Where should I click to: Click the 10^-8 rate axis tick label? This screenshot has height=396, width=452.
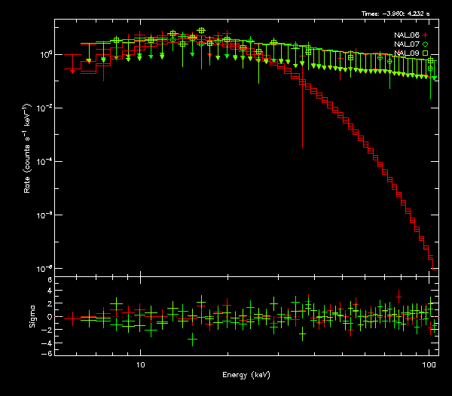coord(42,269)
